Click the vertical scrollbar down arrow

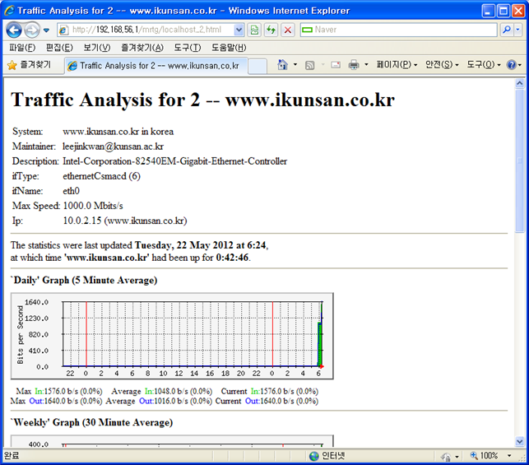(520, 440)
